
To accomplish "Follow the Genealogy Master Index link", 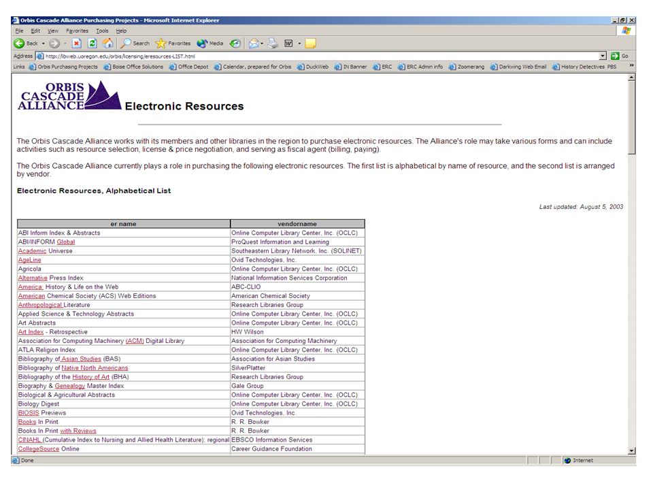I will point(70,386).
